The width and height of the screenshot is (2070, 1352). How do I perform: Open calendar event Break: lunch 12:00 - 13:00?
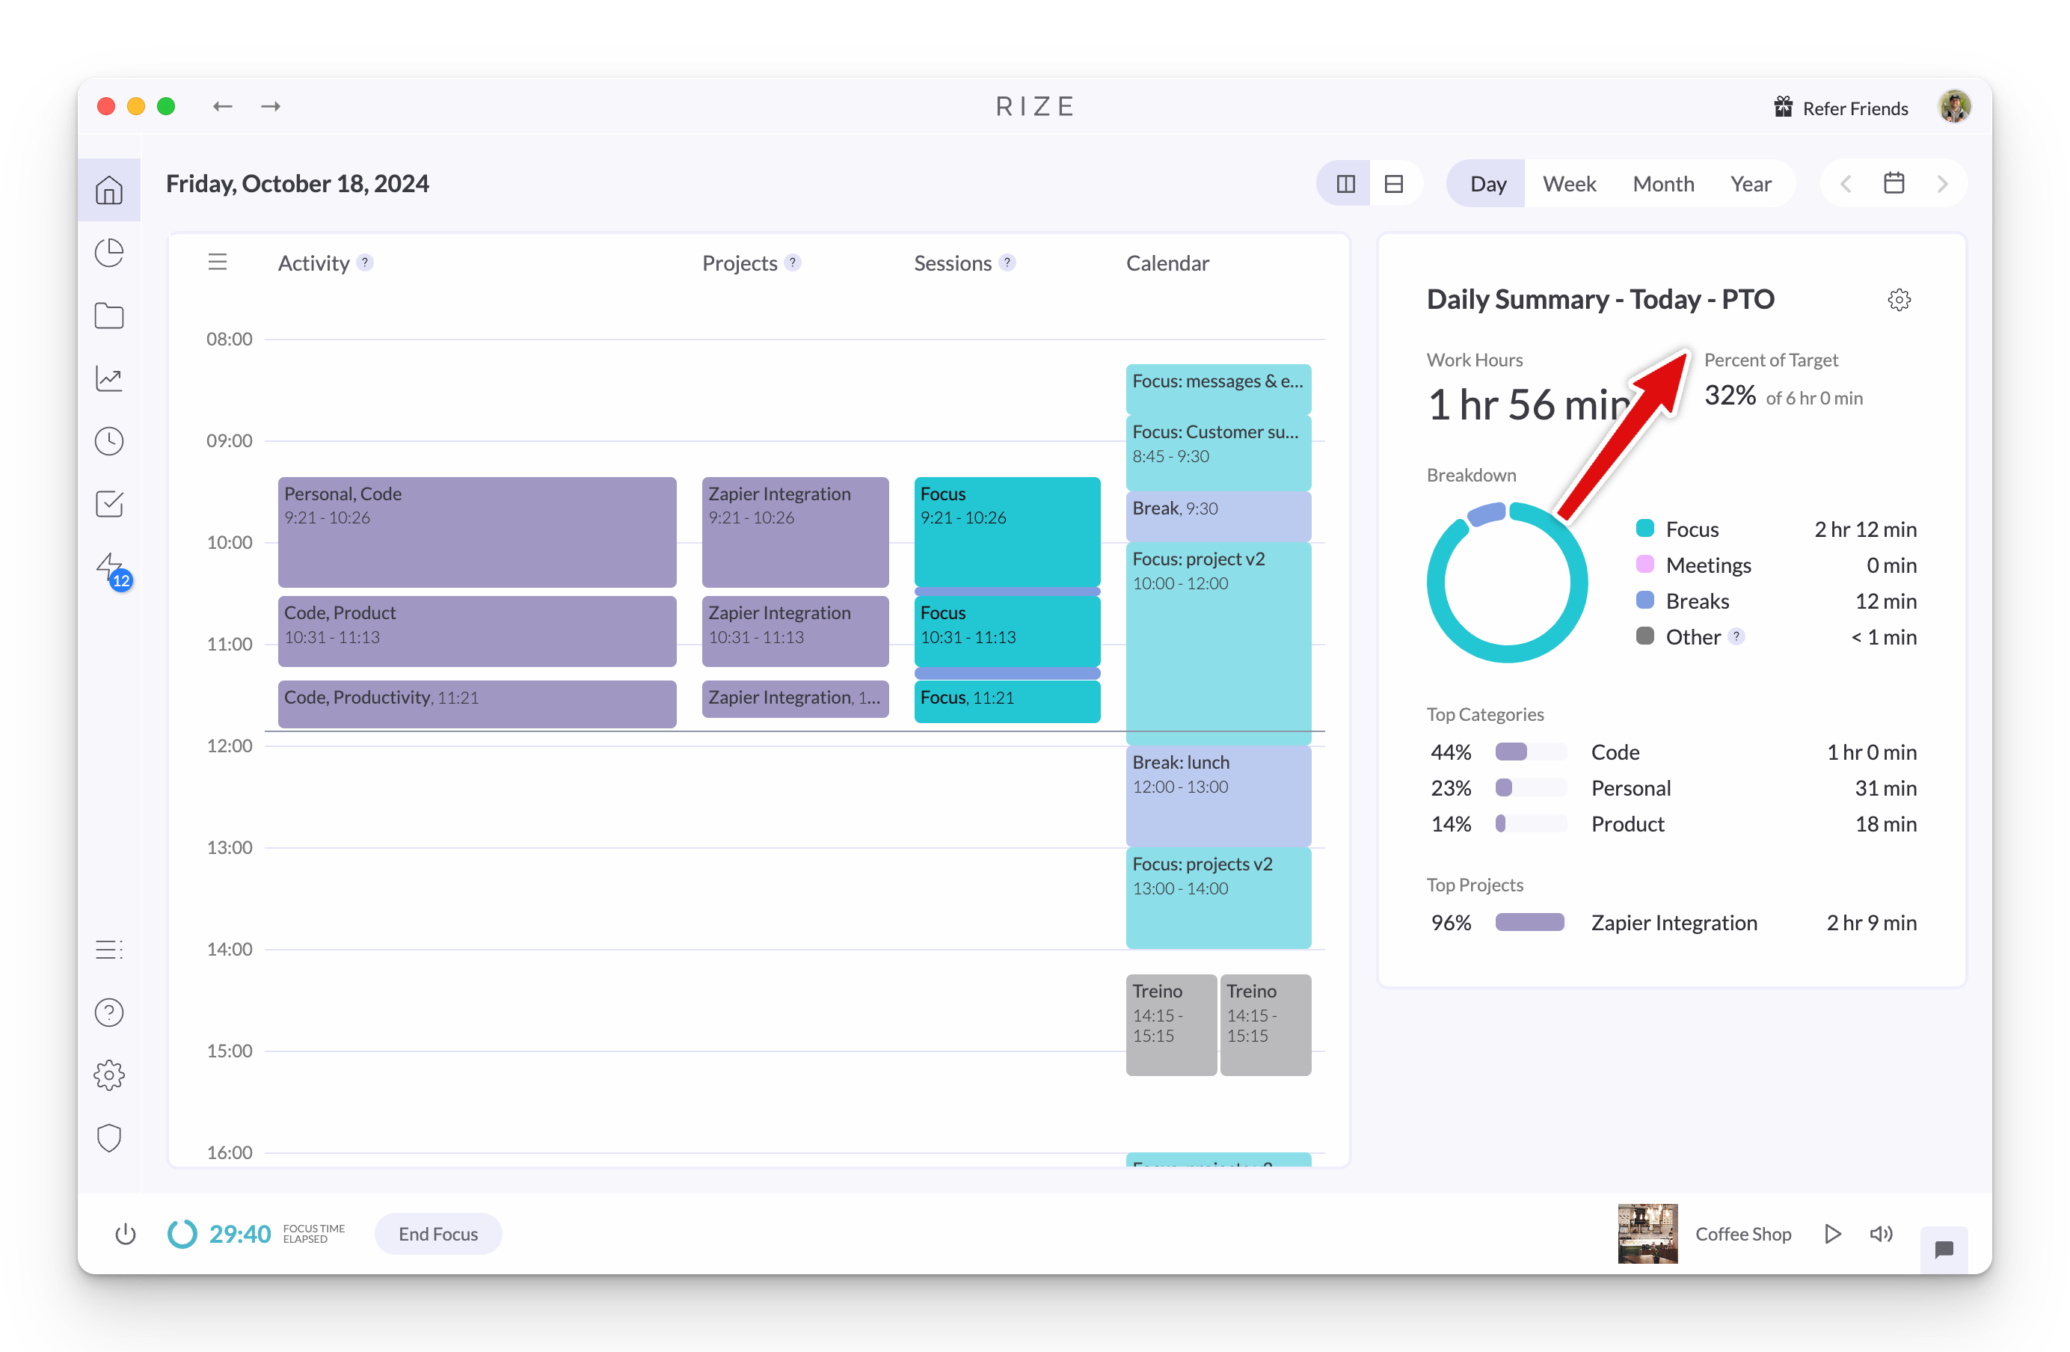1218,796
